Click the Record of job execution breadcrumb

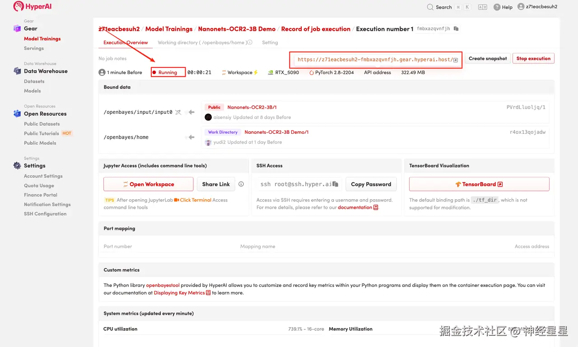click(x=316, y=29)
